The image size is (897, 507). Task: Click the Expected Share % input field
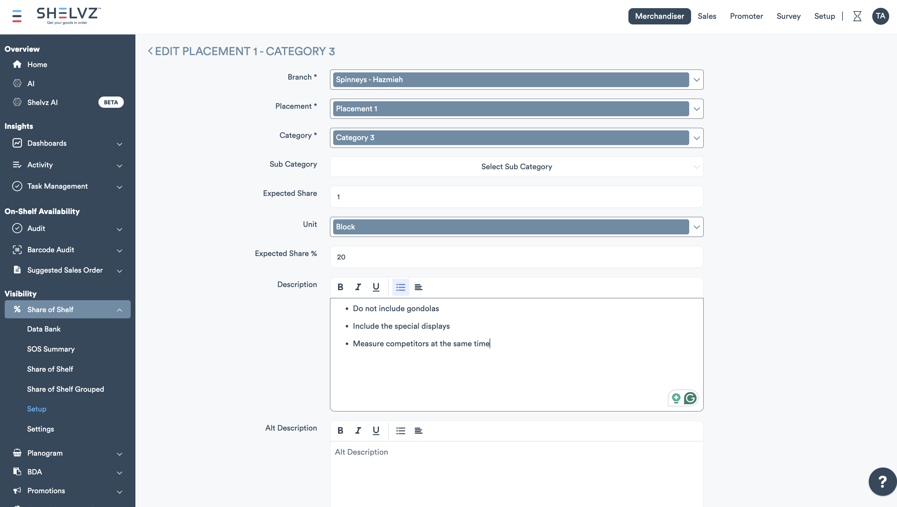point(517,257)
